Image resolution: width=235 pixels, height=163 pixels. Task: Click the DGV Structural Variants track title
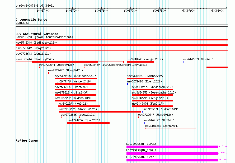tap(37, 34)
